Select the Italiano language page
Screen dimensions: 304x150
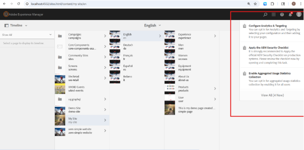[137, 78]
